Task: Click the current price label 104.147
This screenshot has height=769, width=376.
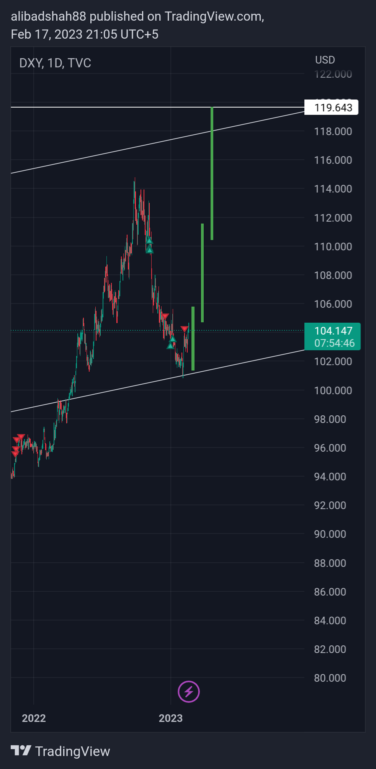Action: [x=333, y=331]
